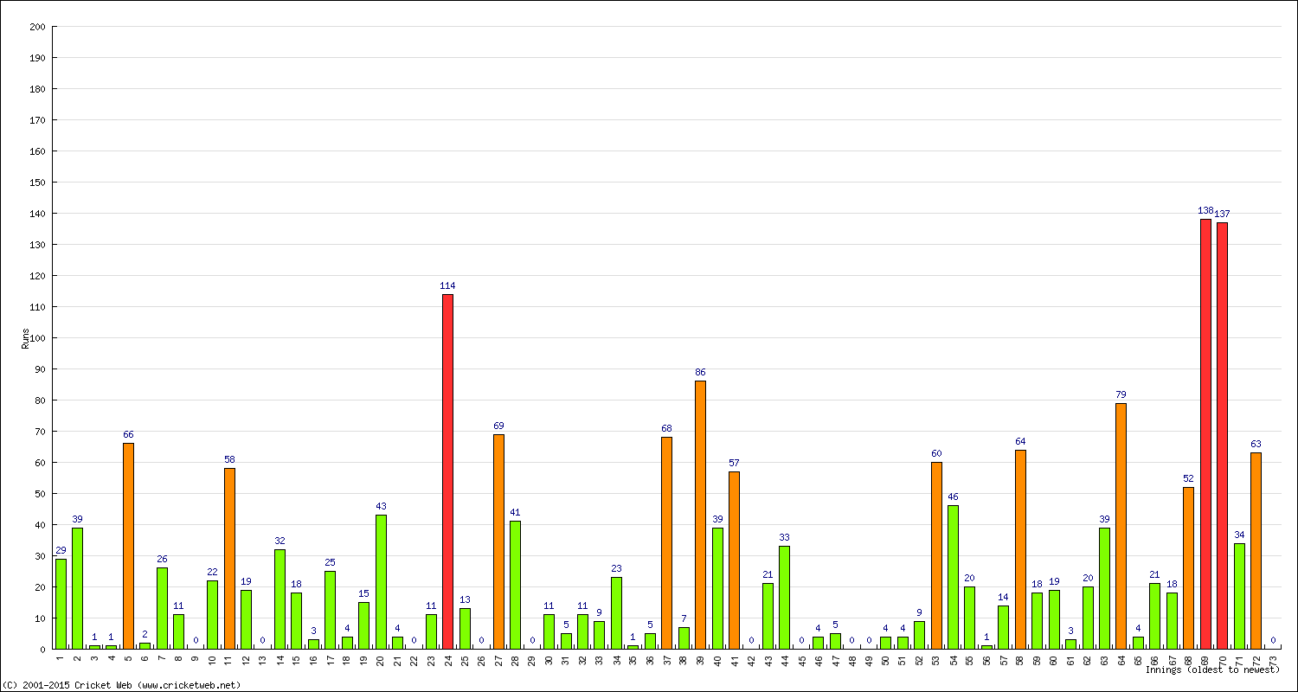
Task: Click innings number 73 on the x-axis
Action: (1274, 660)
